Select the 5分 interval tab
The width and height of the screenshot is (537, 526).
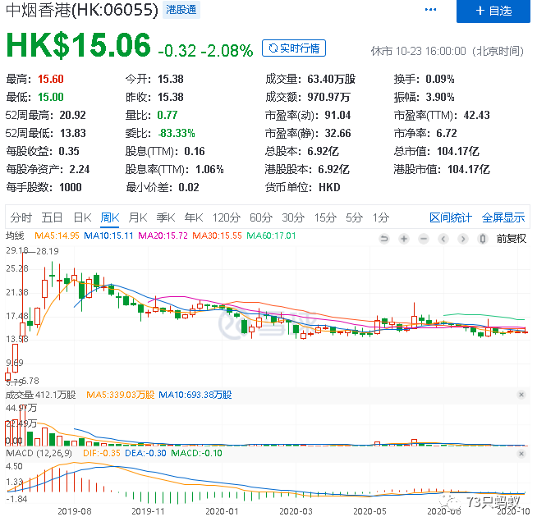click(354, 217)
